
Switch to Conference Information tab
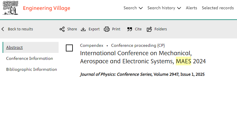(30, 58)
